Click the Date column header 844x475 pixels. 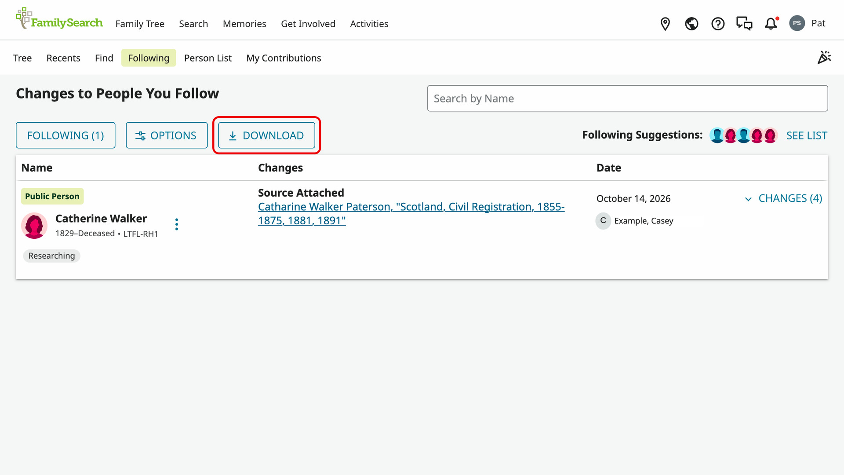pos(609,168)
